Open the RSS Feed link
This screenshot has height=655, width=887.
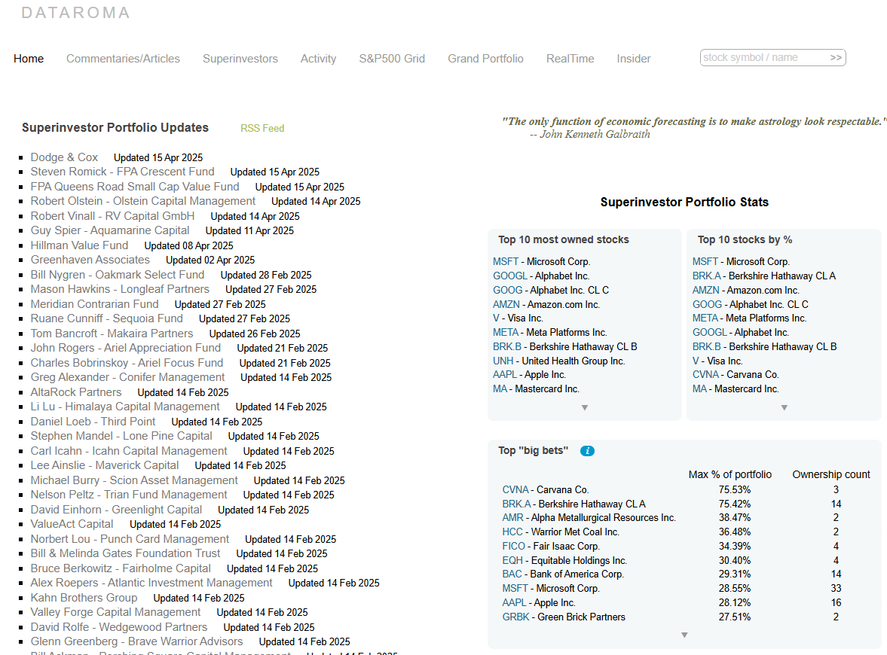click(262, 128)
